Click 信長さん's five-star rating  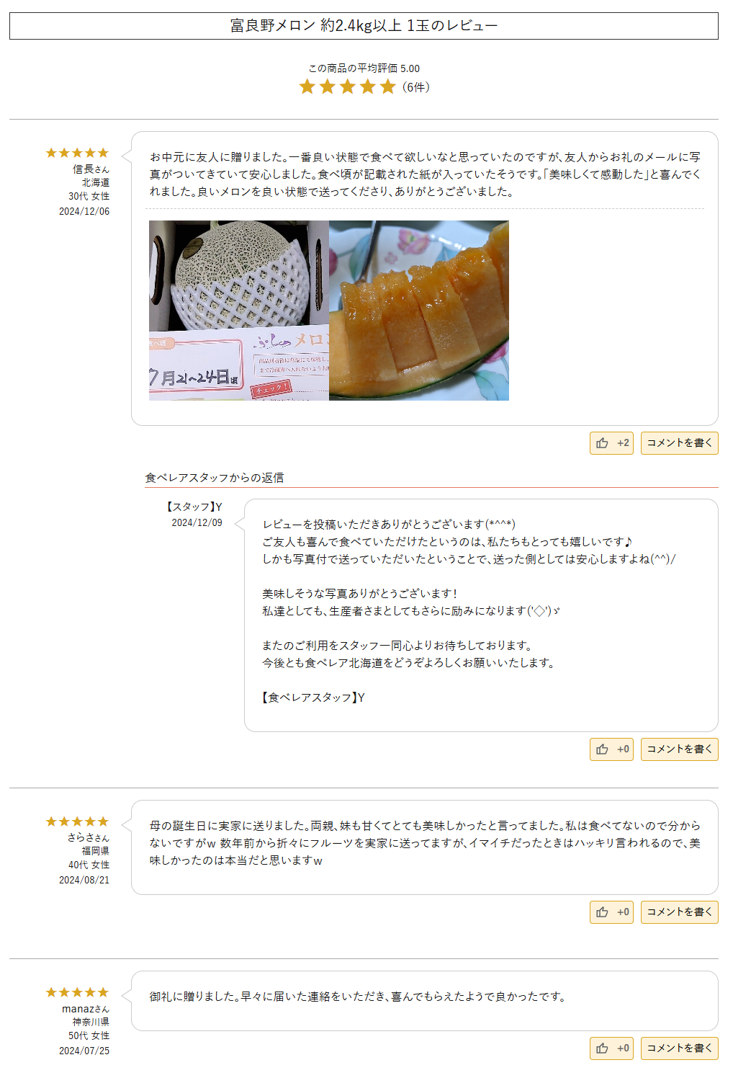[77, 153]
